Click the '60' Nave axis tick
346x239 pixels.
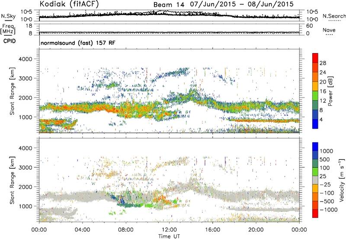pos(309,26)
